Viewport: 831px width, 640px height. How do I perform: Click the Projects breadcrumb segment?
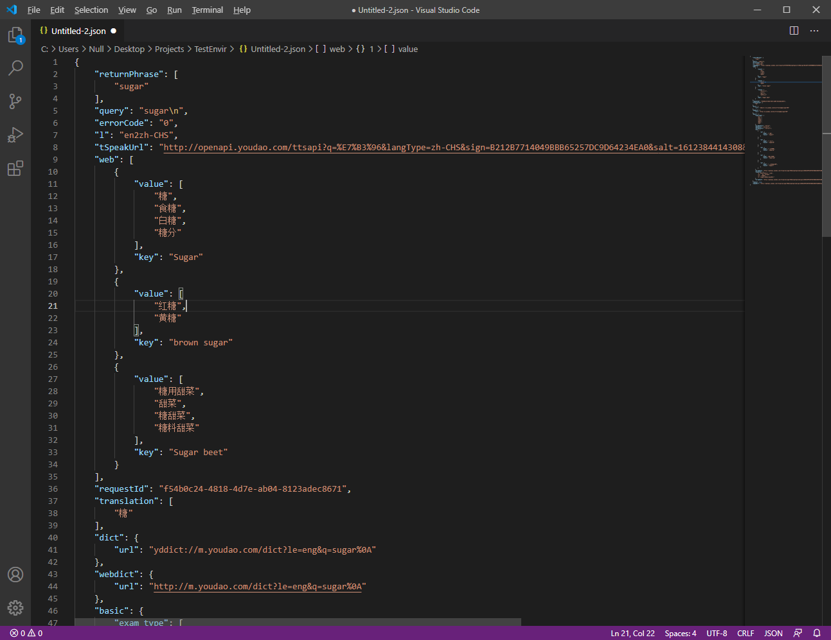pos(169,49)
